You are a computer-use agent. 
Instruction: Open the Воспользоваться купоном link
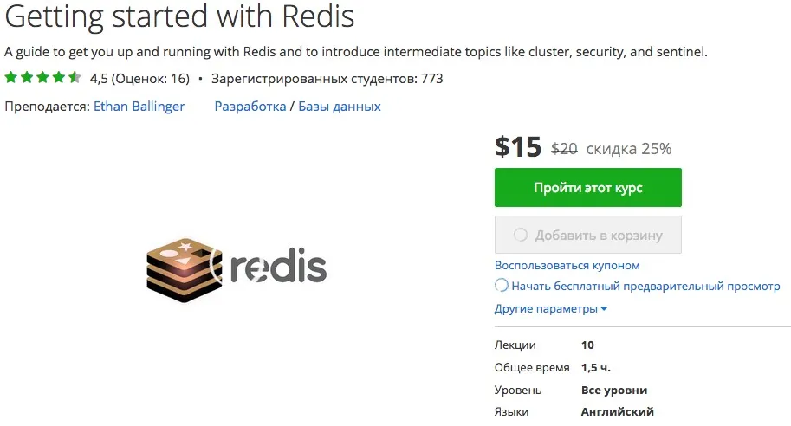pos(567,265)
